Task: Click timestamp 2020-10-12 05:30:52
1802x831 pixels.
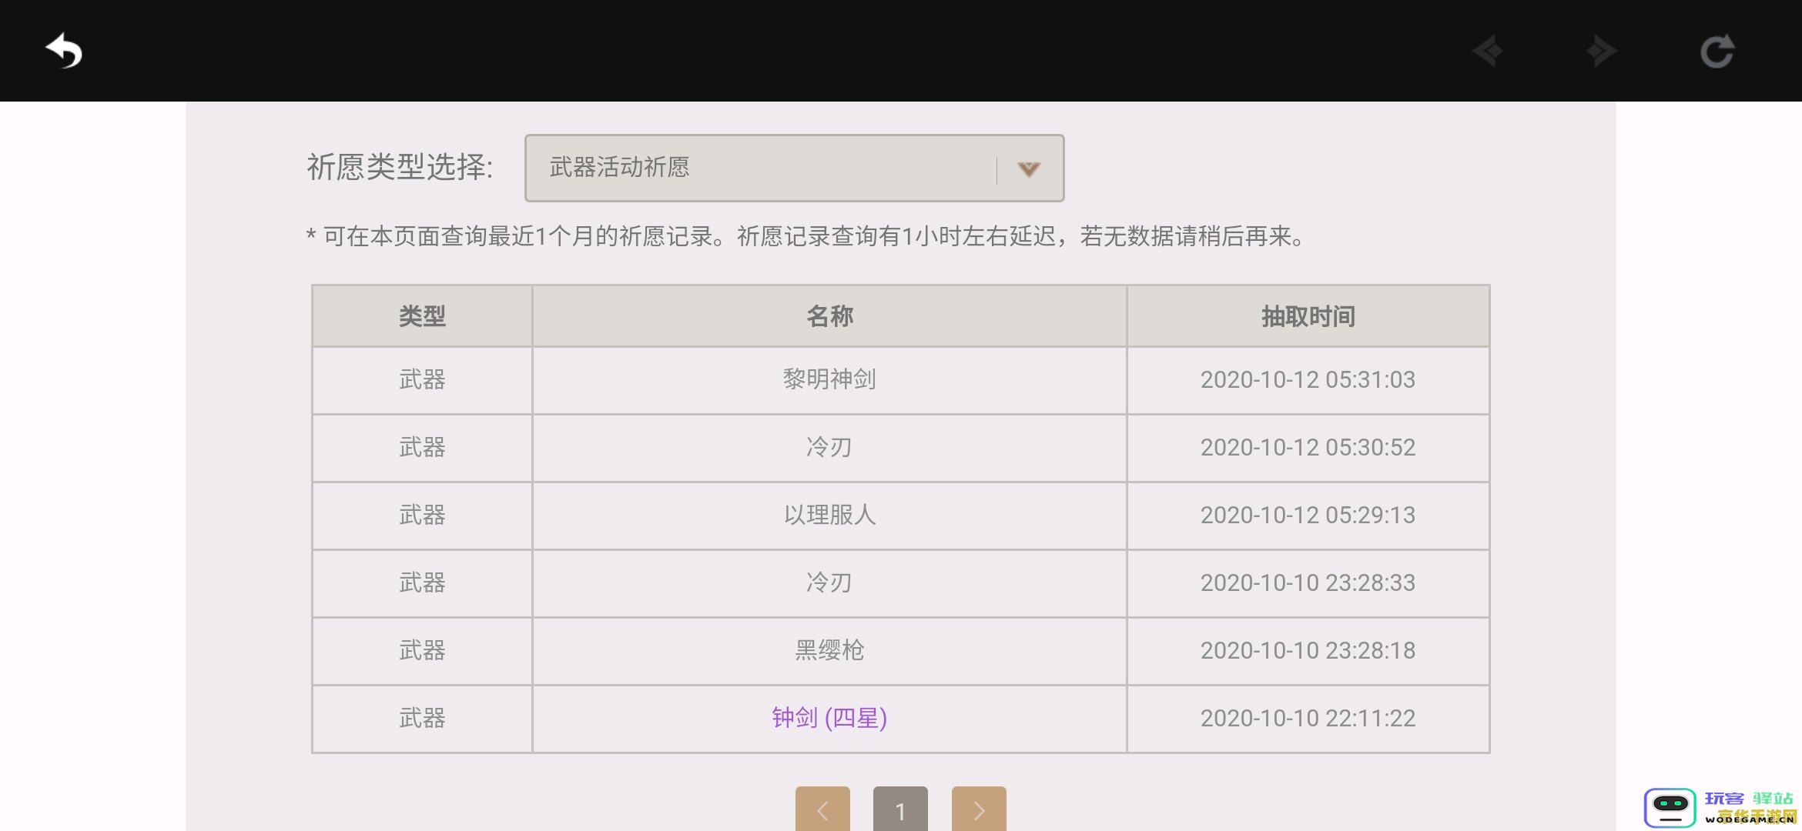Action: pos(1308,447)
